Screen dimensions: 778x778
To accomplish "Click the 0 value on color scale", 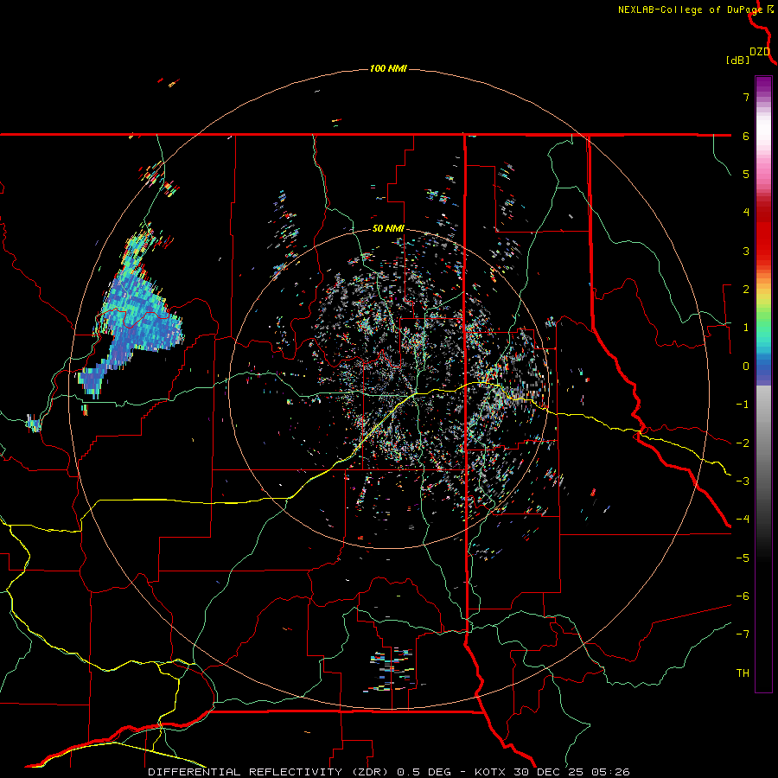I will [746, 367].
